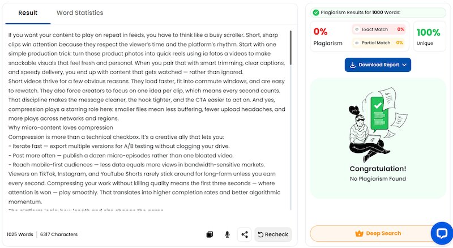Click the green checkmark beside Plagiarism Results

point(315,12)
